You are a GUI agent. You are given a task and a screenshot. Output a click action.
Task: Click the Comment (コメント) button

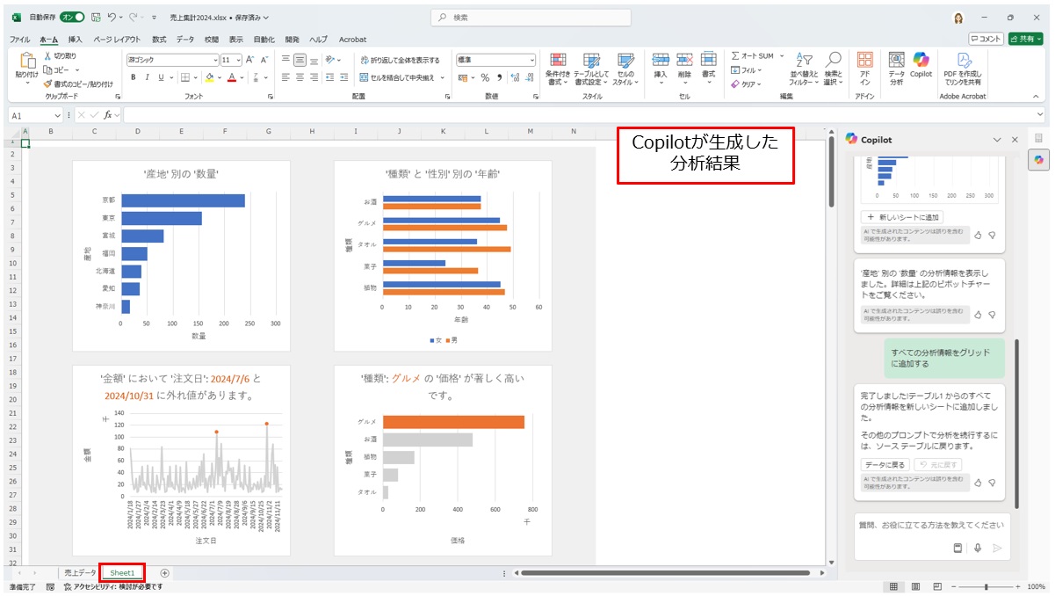point(986,39)
